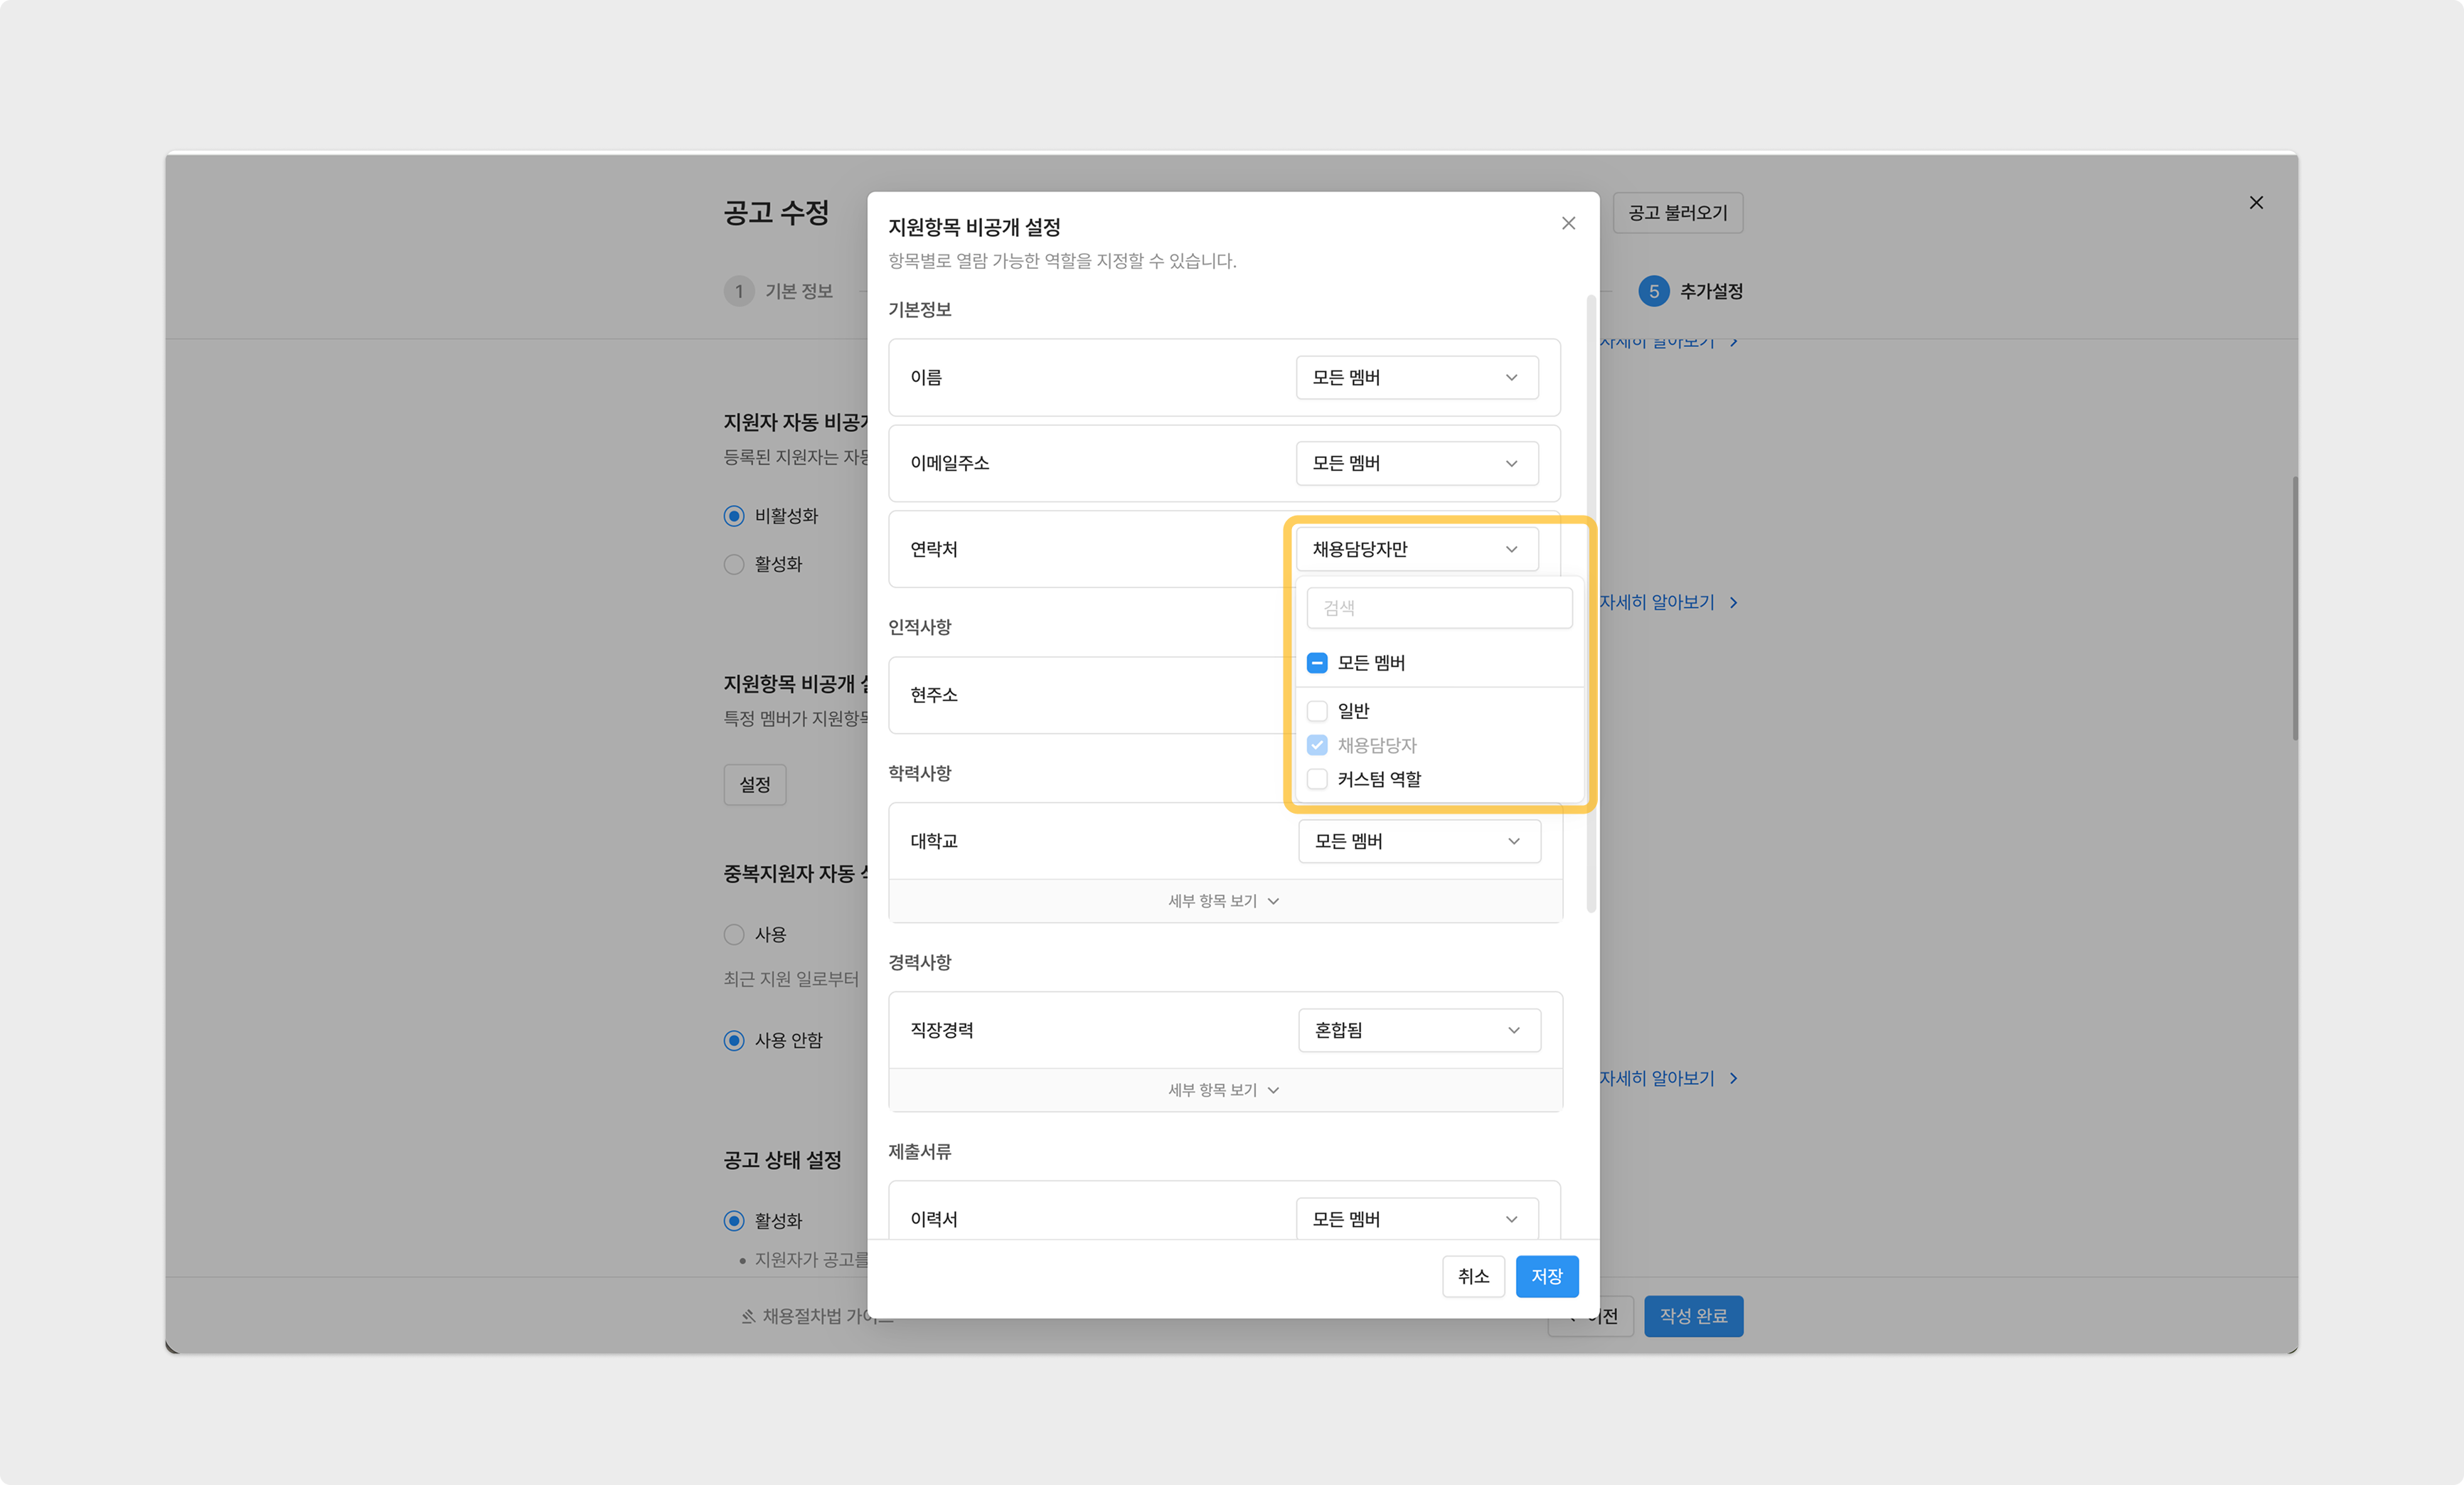Image resolution: width=2464 pixels, height=1485 pixels.
Task: Click the step 1 기본 정보 circle icon
Action: [738, 291]
